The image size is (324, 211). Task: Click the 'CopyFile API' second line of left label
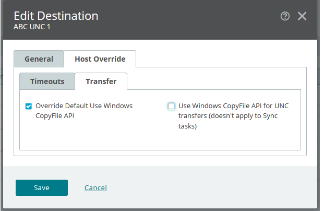coord(56,116)
